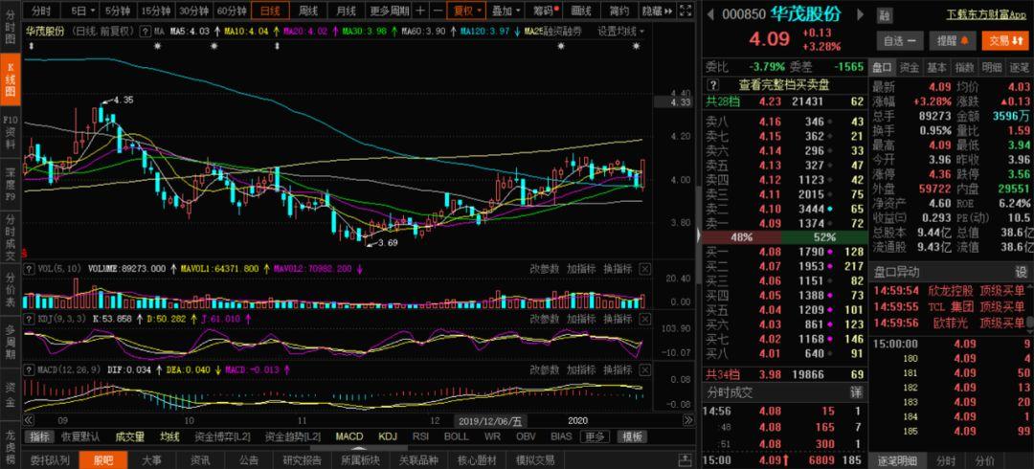Click the fullscreen expand icon at toolbar end

point(686,11)
